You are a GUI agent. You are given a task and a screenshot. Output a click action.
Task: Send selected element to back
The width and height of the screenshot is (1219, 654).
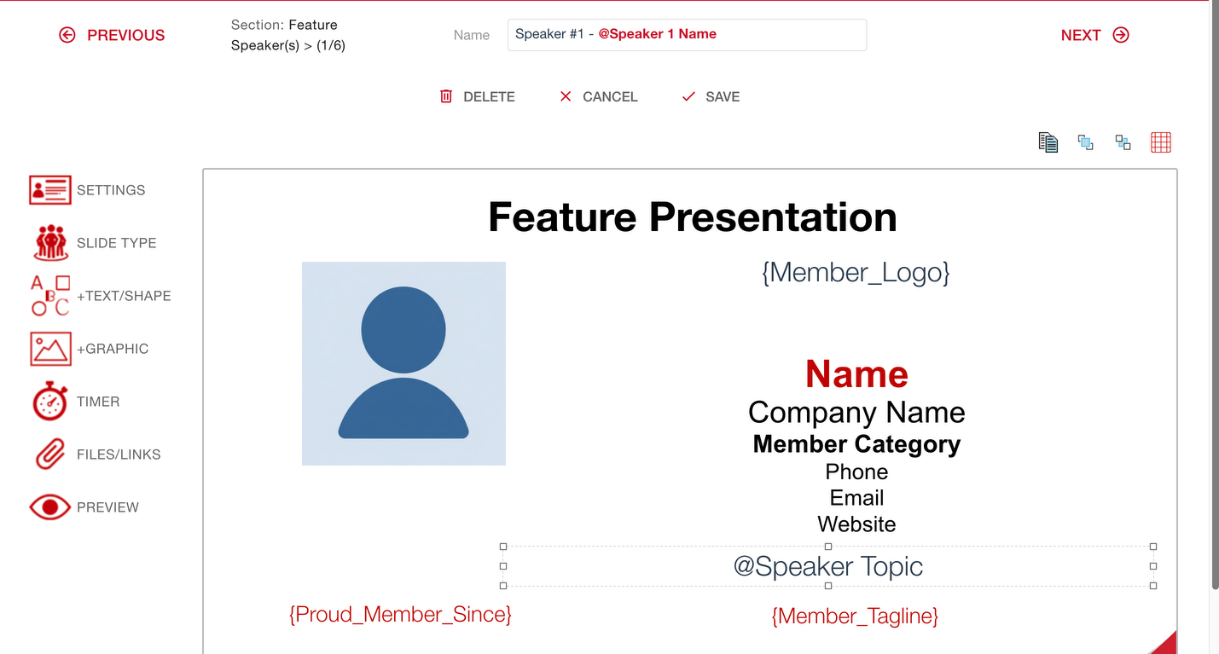[1123, 142]
